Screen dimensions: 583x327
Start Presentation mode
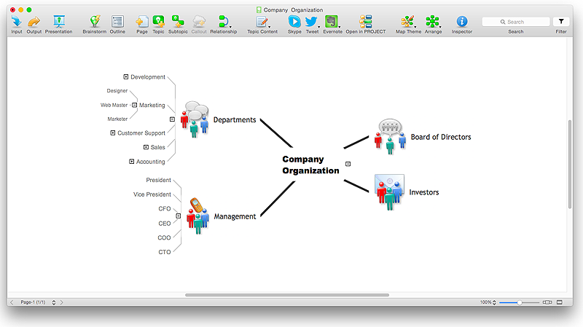(59, 22)
